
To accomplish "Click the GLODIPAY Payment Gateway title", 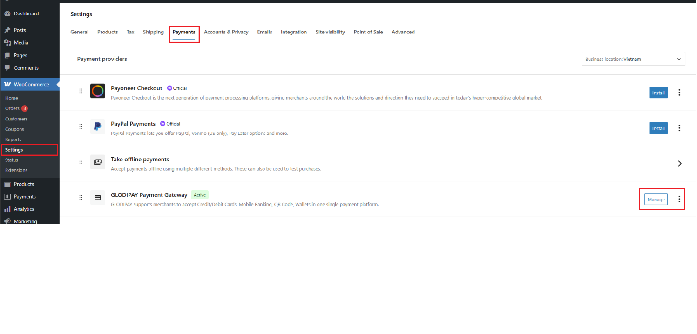I will pos(149,195).
